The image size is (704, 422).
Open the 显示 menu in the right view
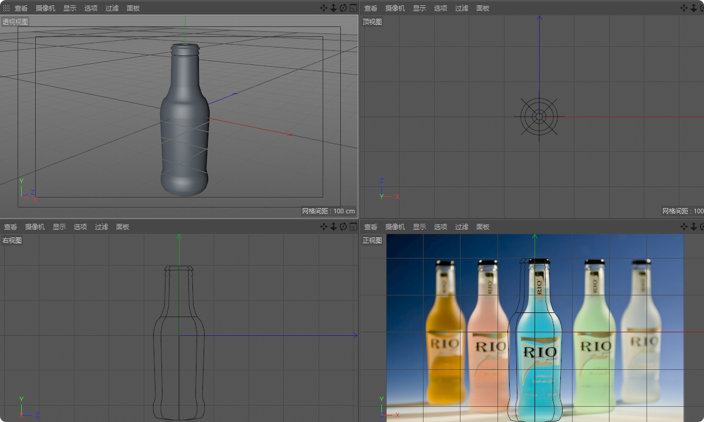point(59,227)
